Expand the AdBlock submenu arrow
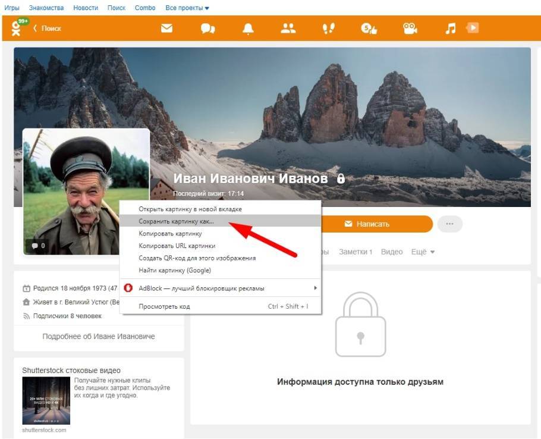541x439 pixels. click(315, 288)
